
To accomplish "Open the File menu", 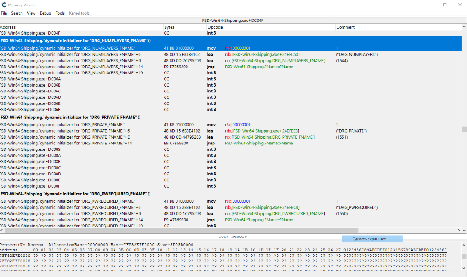I will (x=4, y=13).
